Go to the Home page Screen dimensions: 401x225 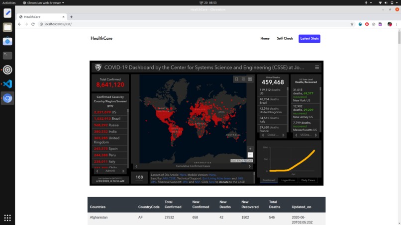pos(265,39)
